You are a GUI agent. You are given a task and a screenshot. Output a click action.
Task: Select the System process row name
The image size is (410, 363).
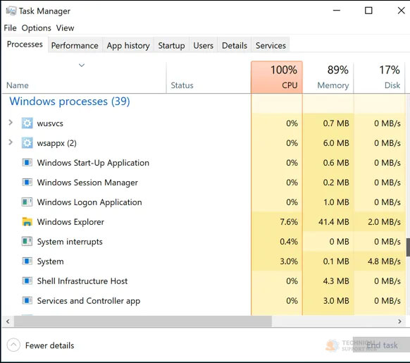click(x=50, y=262)
